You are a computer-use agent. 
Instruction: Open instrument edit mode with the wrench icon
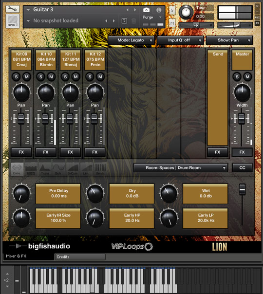(12, 9)
